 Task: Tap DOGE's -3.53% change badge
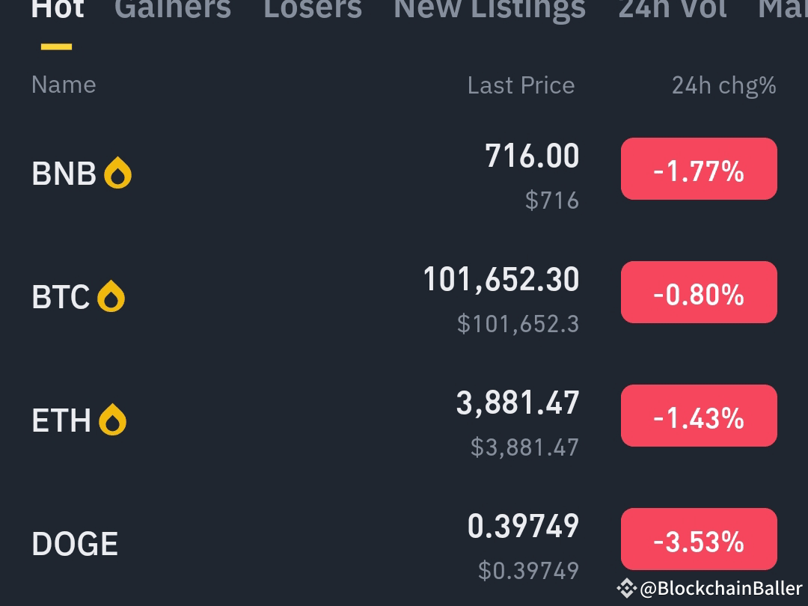pos(699,538)
